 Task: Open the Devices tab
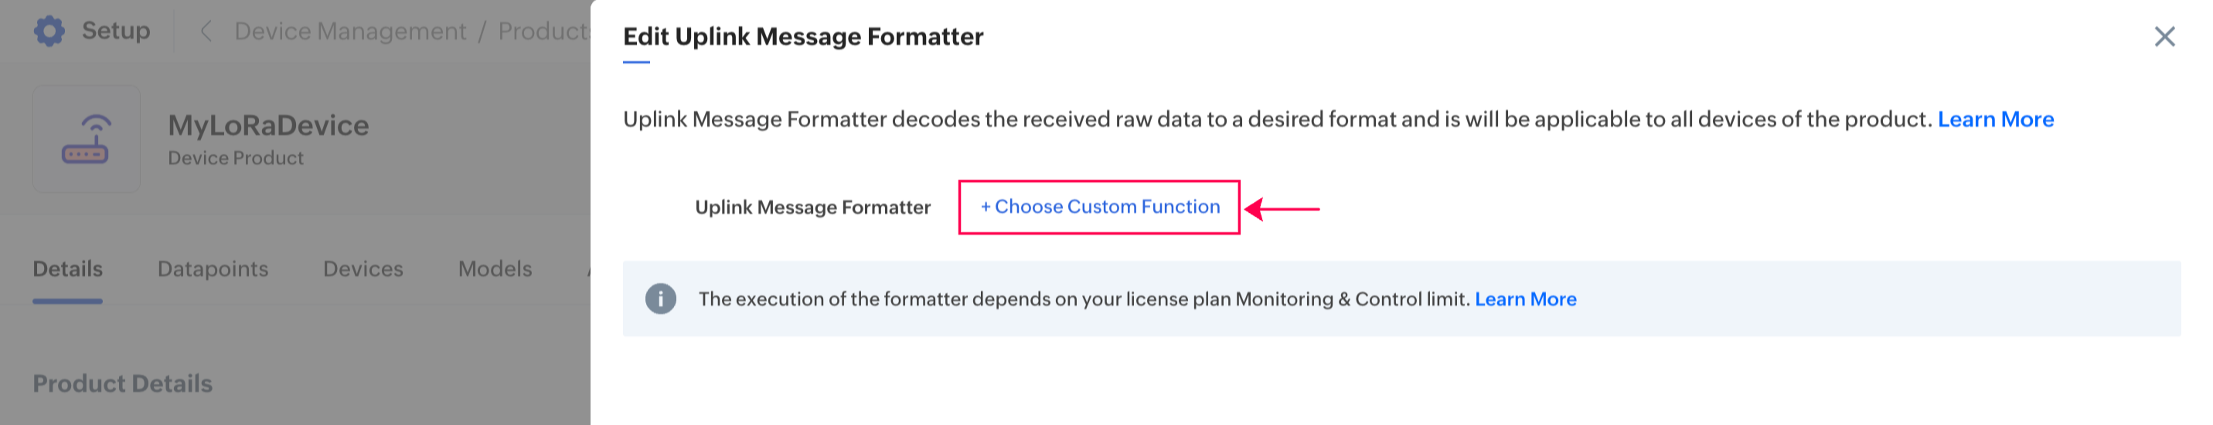[x=363, y=269]
